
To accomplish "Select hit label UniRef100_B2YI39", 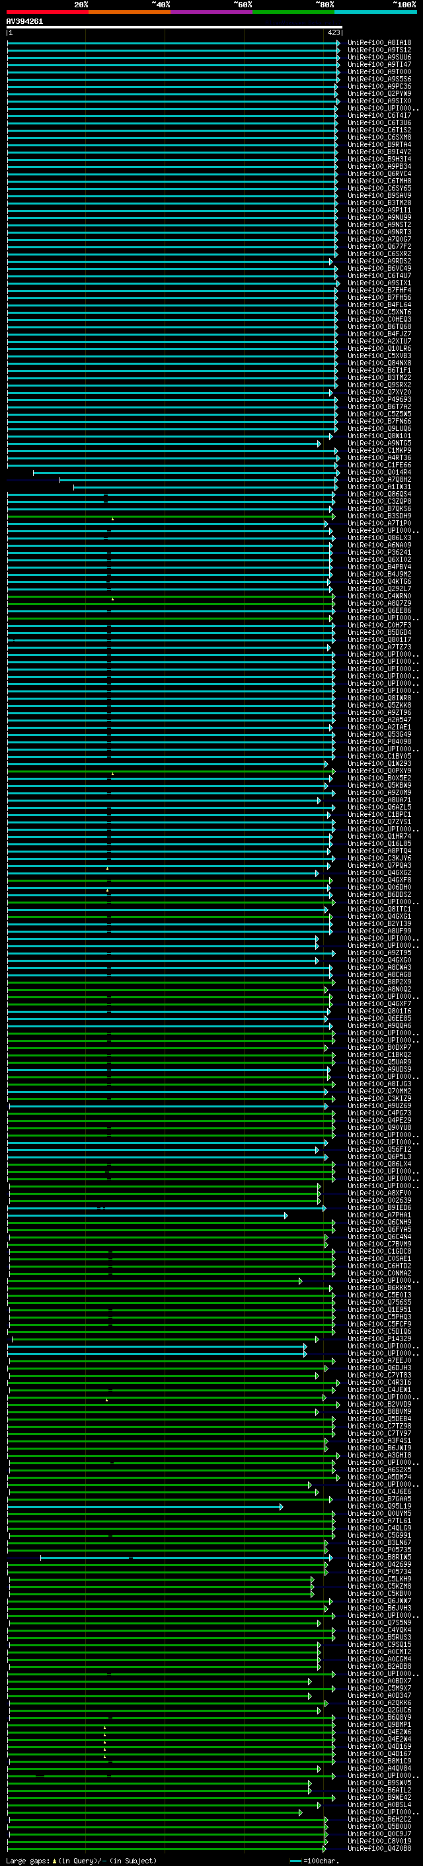I will click(x=379, y=923).
